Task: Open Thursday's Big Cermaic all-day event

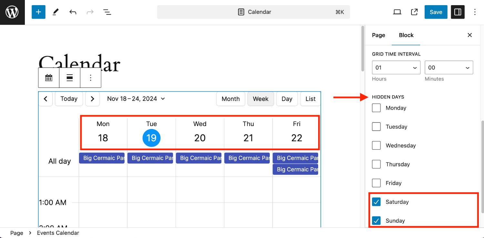Action: 247,158
